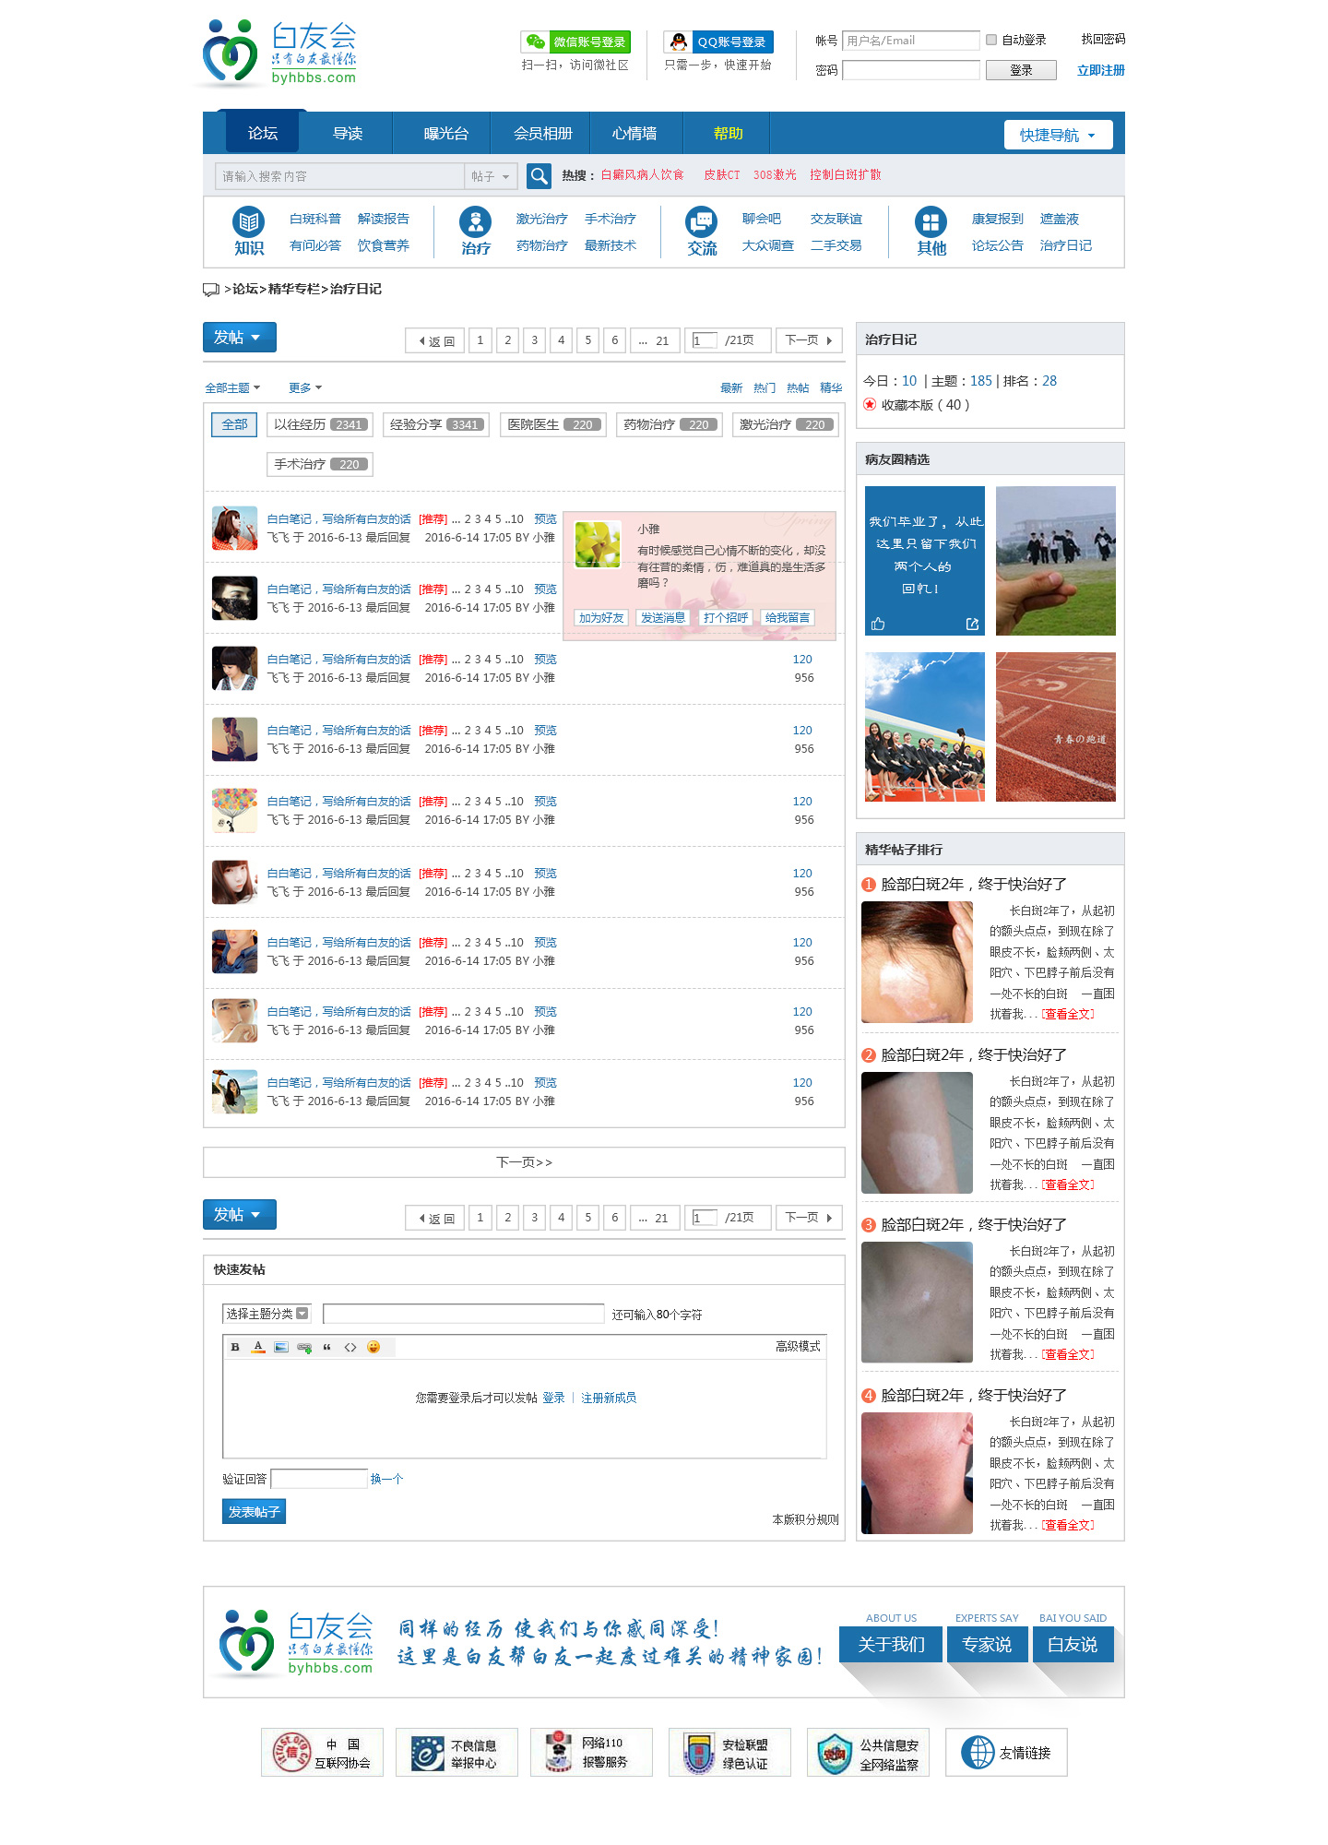
Task: Open 高级模式 in the editor
Action: pos(798,1347)
